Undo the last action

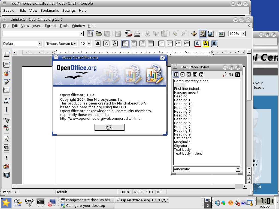(175, 34)
